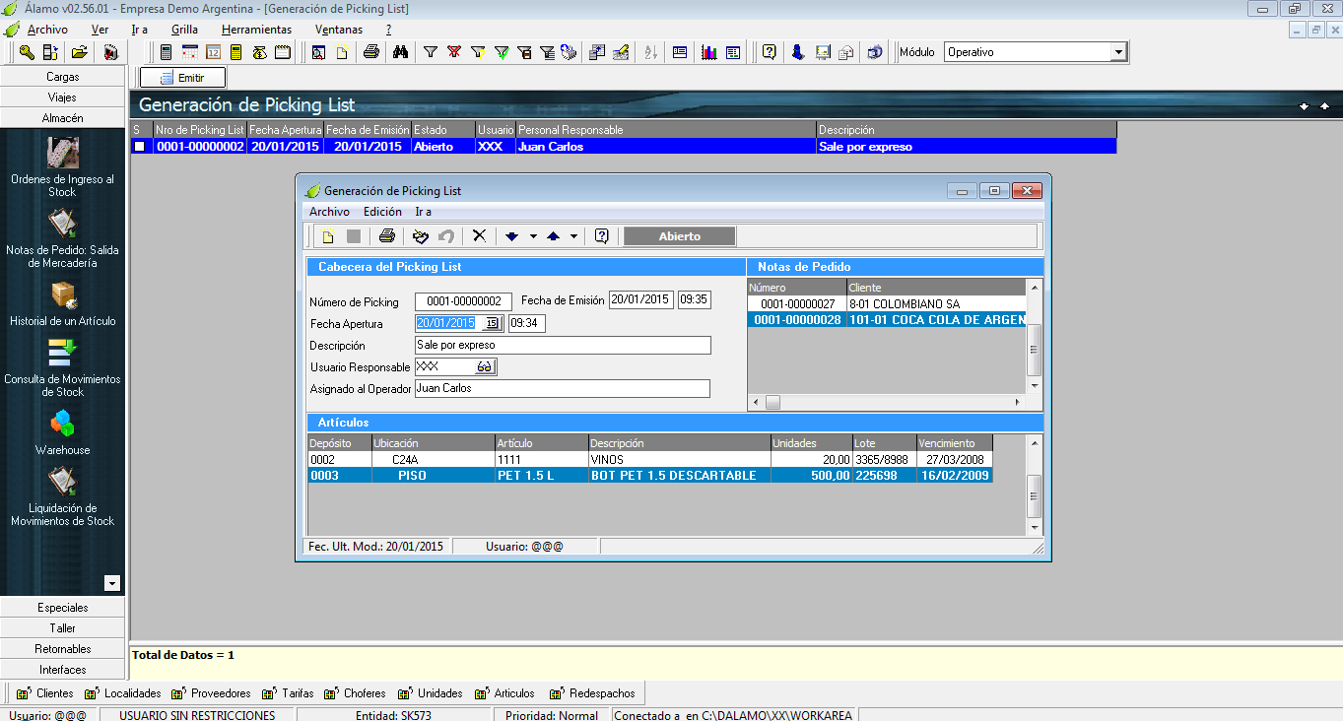The width and height of the screenshot is (1343, 721).
Task: Click the main toolbar printer icon
Action: tap(371, 52)
